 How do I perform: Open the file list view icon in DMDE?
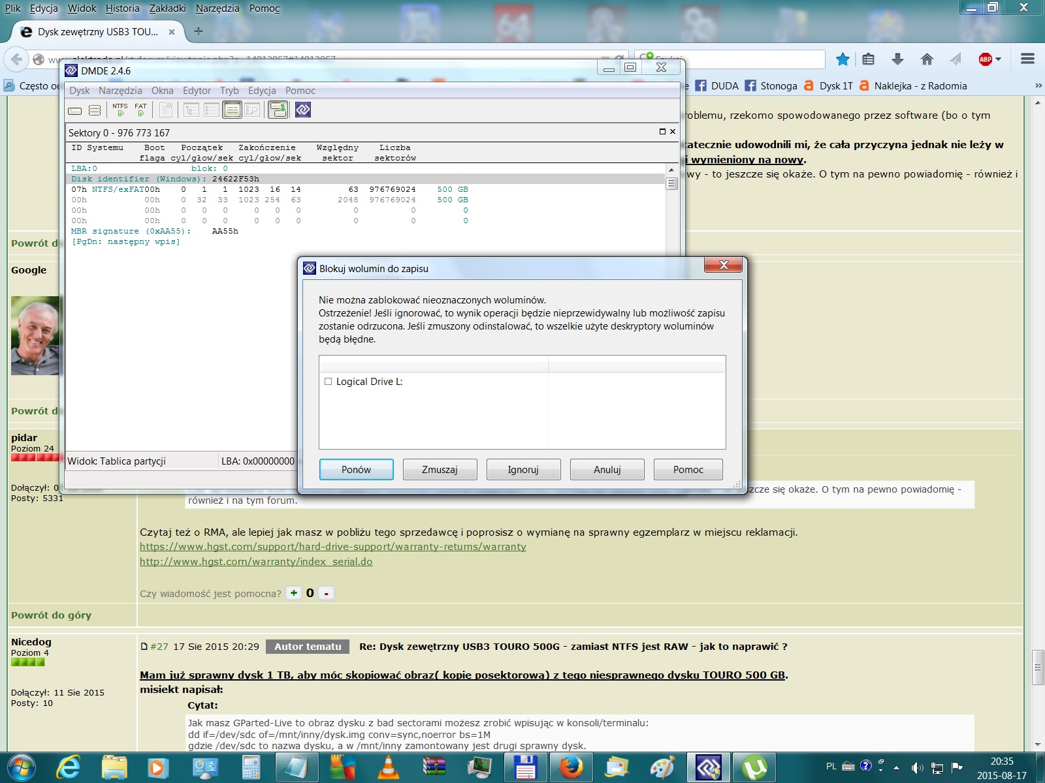pos(212,110)
